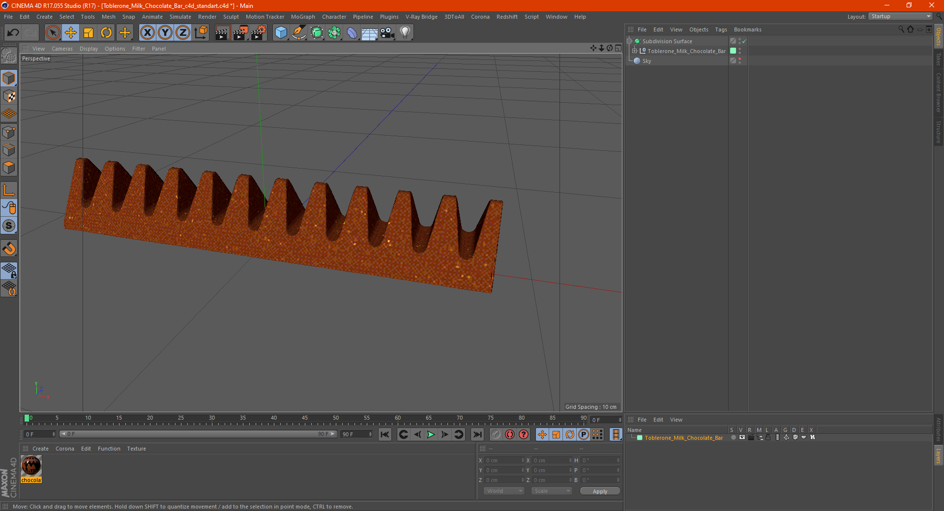This screenshot has height=511, width=944.
Task: Switch to Model mode cube icon
Action: point(9,78)
